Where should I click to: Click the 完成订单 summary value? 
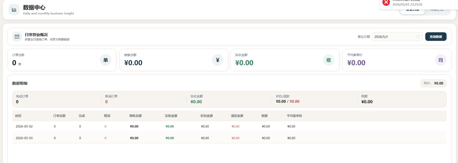(x=17, y=102)
